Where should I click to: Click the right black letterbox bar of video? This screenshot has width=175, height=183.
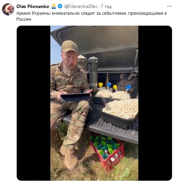tap(155, 103)
